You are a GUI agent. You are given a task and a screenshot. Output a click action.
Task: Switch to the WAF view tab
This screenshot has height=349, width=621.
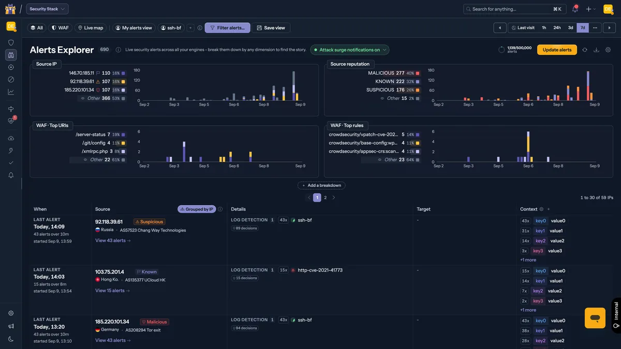[60, 28]
